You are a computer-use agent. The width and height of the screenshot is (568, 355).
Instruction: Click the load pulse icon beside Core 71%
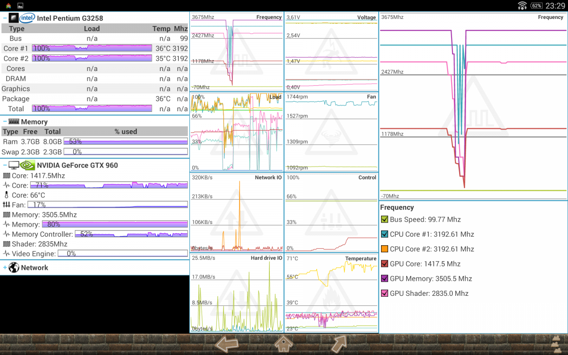[x=6, y=185]
